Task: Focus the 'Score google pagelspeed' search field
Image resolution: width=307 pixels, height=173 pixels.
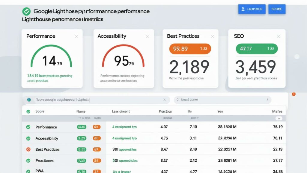Action: point(97,100)
